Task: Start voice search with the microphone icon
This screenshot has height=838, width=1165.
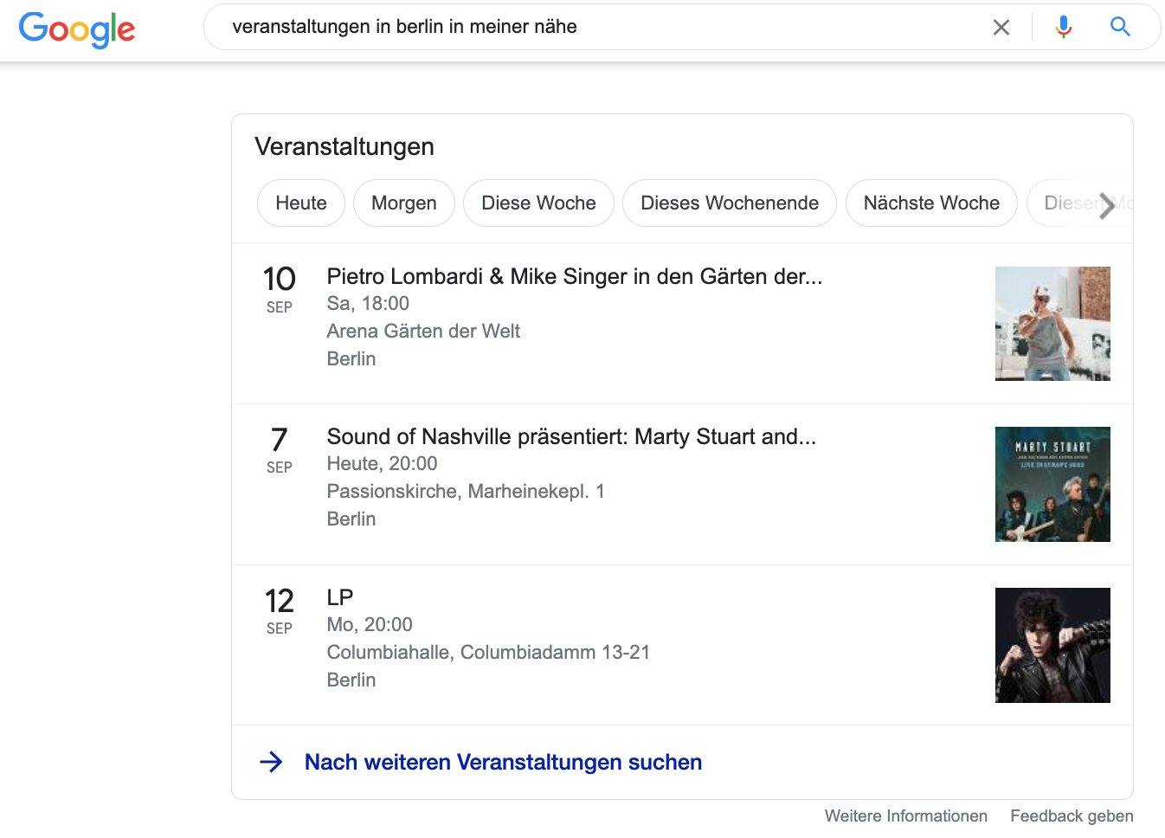Action: point(1064,28)
